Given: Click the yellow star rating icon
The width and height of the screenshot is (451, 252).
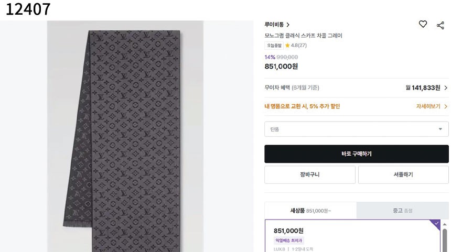Looking at the screenshot, I should 287,46.
